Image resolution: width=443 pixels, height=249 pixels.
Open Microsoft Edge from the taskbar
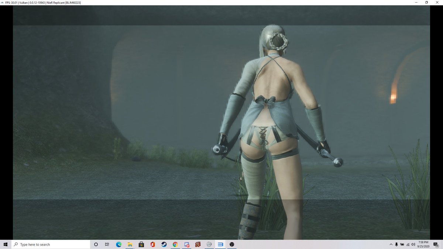pos(118,244)
